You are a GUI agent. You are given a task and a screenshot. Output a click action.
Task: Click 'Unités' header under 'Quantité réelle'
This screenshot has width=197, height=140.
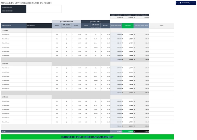86,26
